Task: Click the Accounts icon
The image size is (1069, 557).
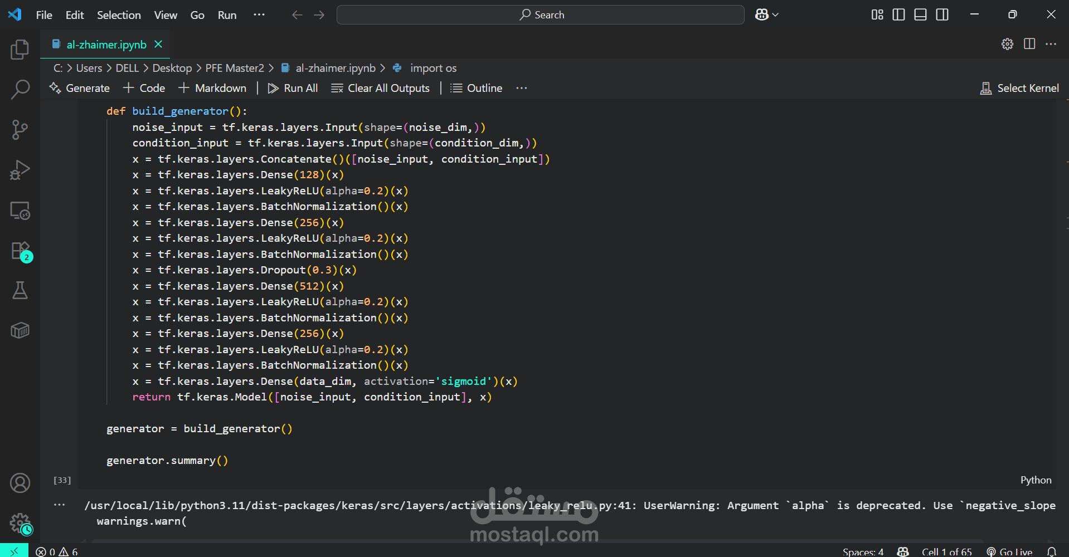Action: [x=20, y=483]
